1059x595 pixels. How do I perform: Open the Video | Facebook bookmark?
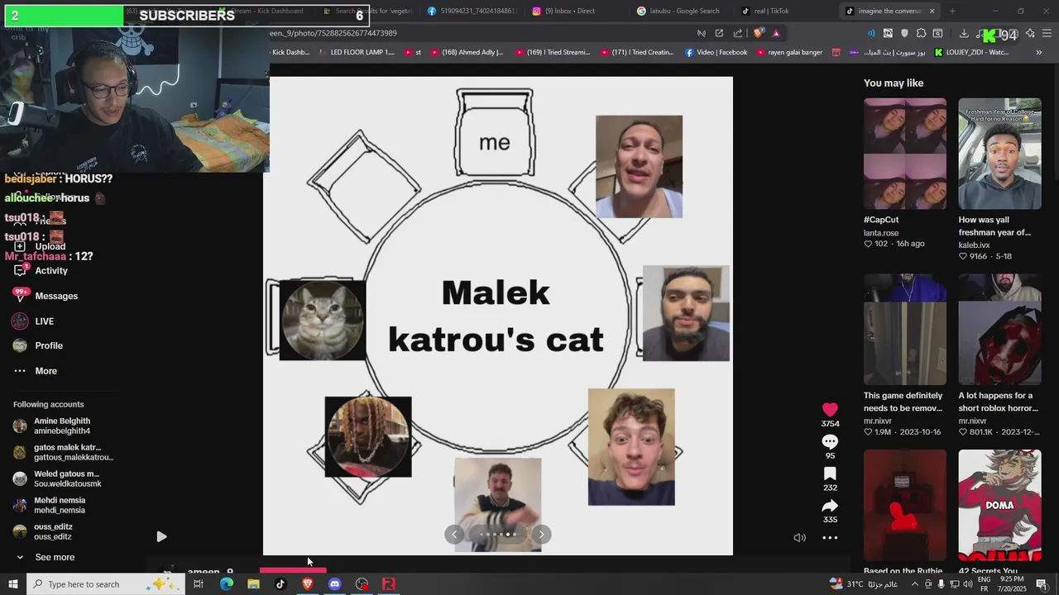[716, 52]
